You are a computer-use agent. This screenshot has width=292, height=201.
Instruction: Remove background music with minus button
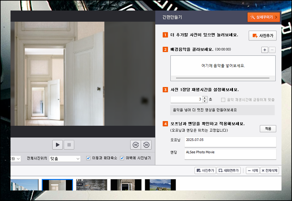pos(272,50)
